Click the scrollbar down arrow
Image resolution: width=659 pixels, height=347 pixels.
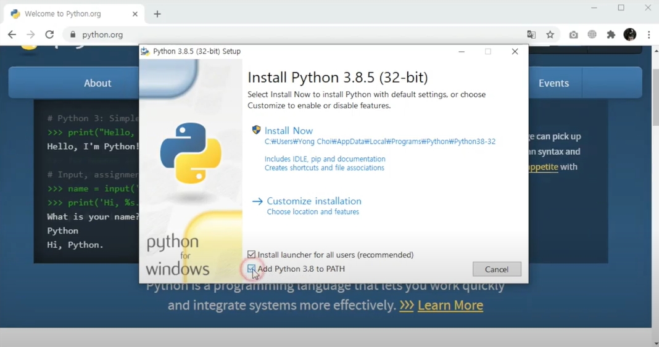(655, 343)
